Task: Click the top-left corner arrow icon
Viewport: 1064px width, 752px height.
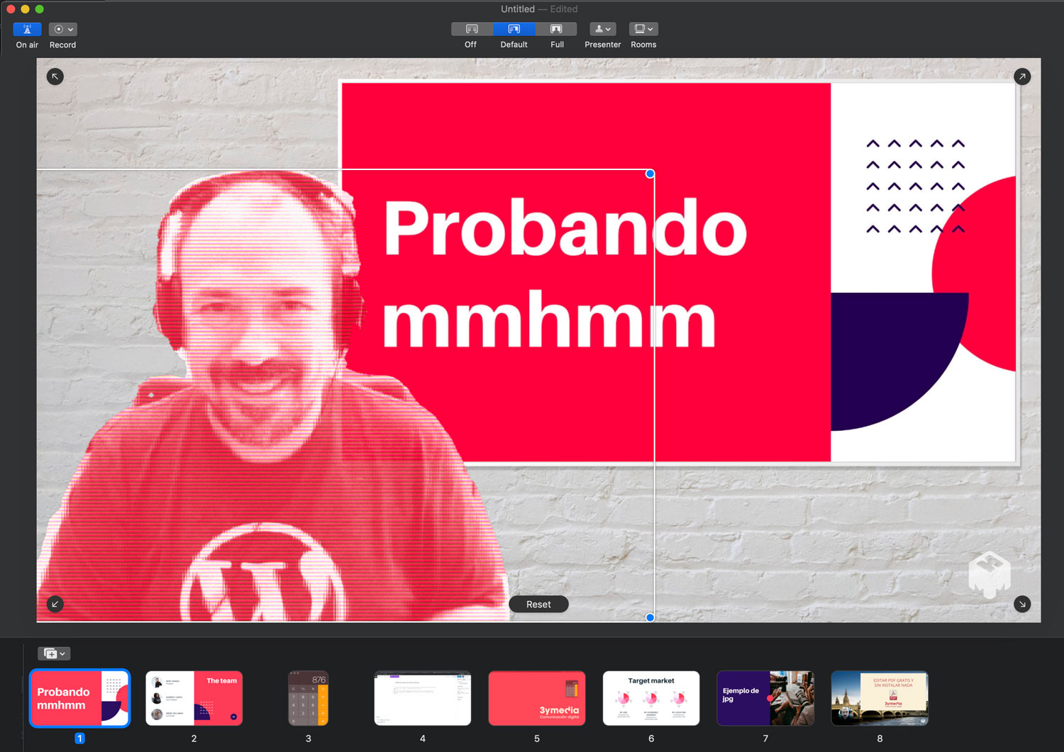Action: [x=55, y=77]
